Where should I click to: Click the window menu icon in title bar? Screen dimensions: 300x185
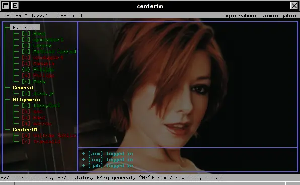pos(5,6)
